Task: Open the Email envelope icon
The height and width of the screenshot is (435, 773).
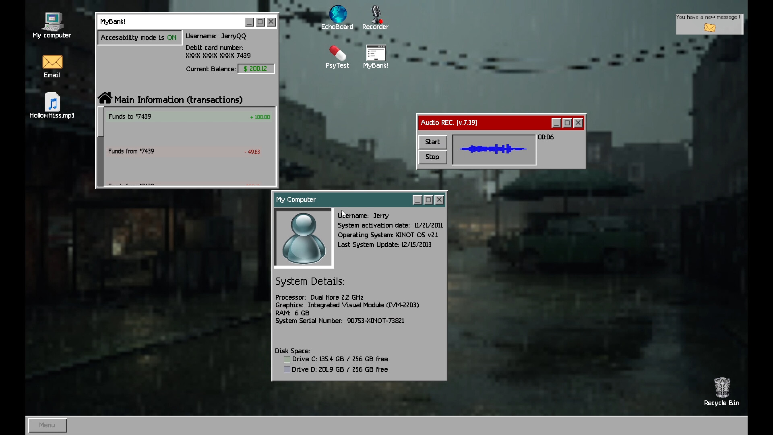Action: click(x=52, y=62)
